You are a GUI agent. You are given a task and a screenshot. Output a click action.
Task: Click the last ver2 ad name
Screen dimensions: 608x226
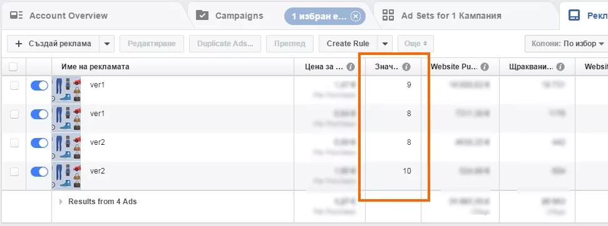(x=97, y=171)
